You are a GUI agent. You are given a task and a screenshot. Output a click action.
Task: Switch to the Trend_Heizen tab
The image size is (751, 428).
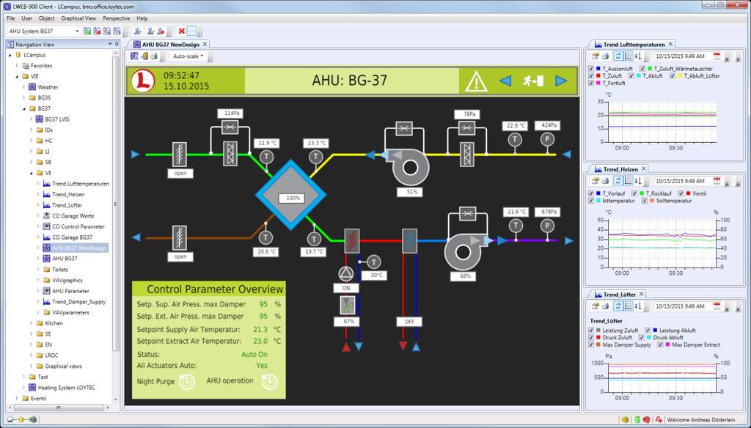tap(620, 169)
